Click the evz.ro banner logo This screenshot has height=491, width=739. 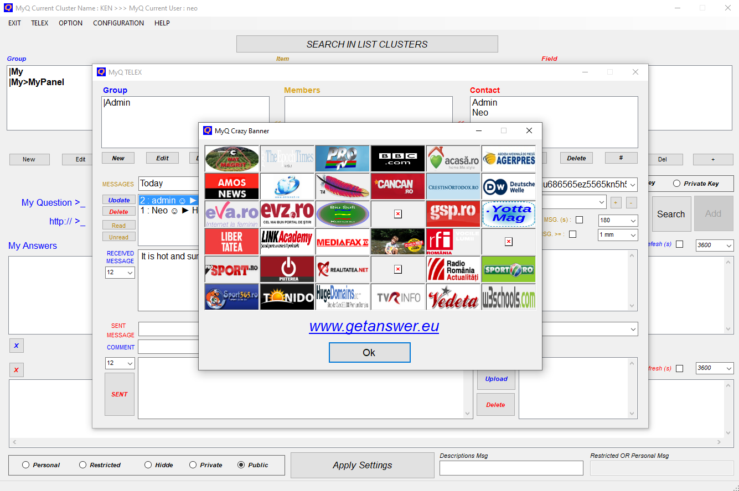pos(287,214)
